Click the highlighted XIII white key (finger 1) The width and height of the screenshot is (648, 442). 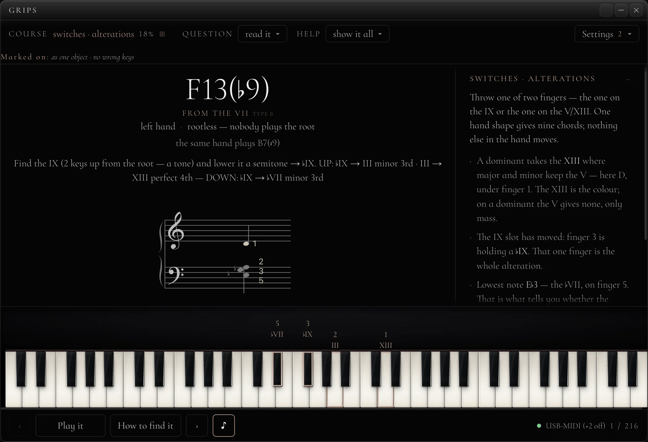(x=386, y=397)
